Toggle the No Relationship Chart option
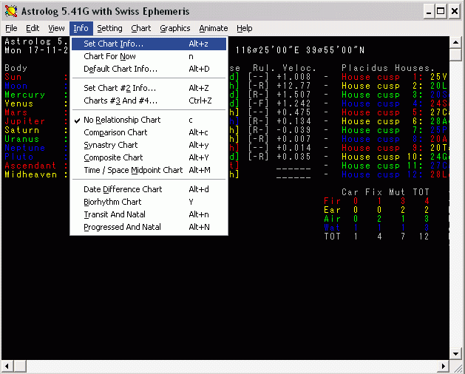The height and width of the screenshot is (374, 465). tap(149, 120)
